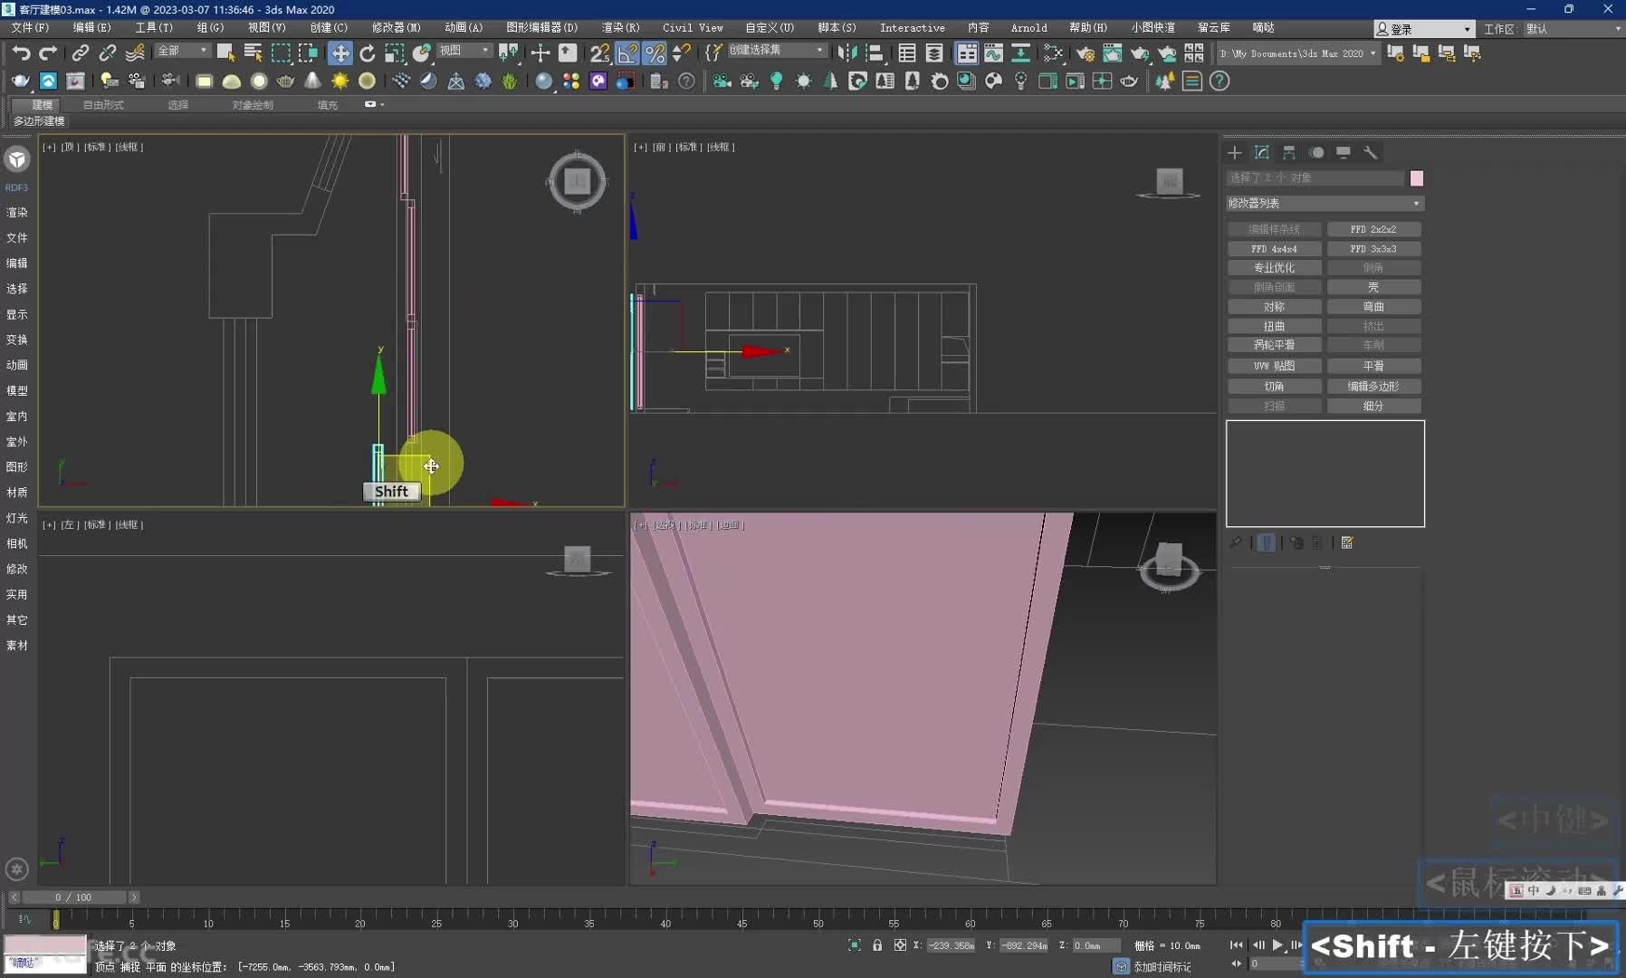Open the Curve Editor icon

click(994, 53)
